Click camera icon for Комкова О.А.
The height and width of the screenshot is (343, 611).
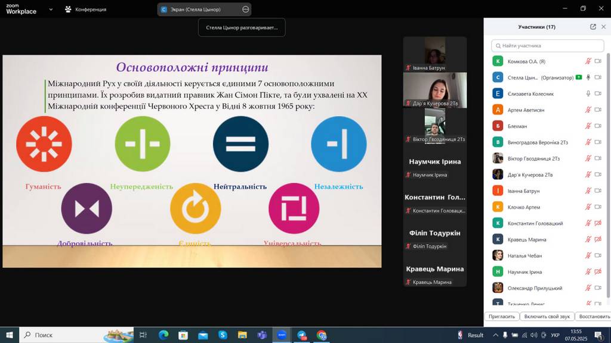point(598,61)
